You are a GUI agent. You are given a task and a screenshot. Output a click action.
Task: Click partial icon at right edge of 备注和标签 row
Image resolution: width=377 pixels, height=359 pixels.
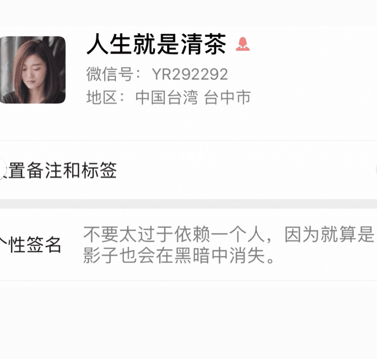pos(376,169)
